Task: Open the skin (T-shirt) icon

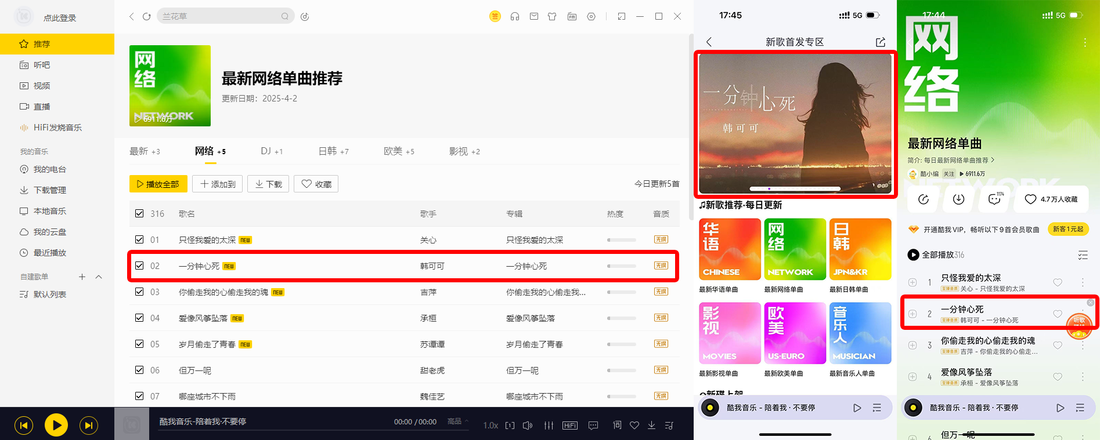Action: click(552, 16)
